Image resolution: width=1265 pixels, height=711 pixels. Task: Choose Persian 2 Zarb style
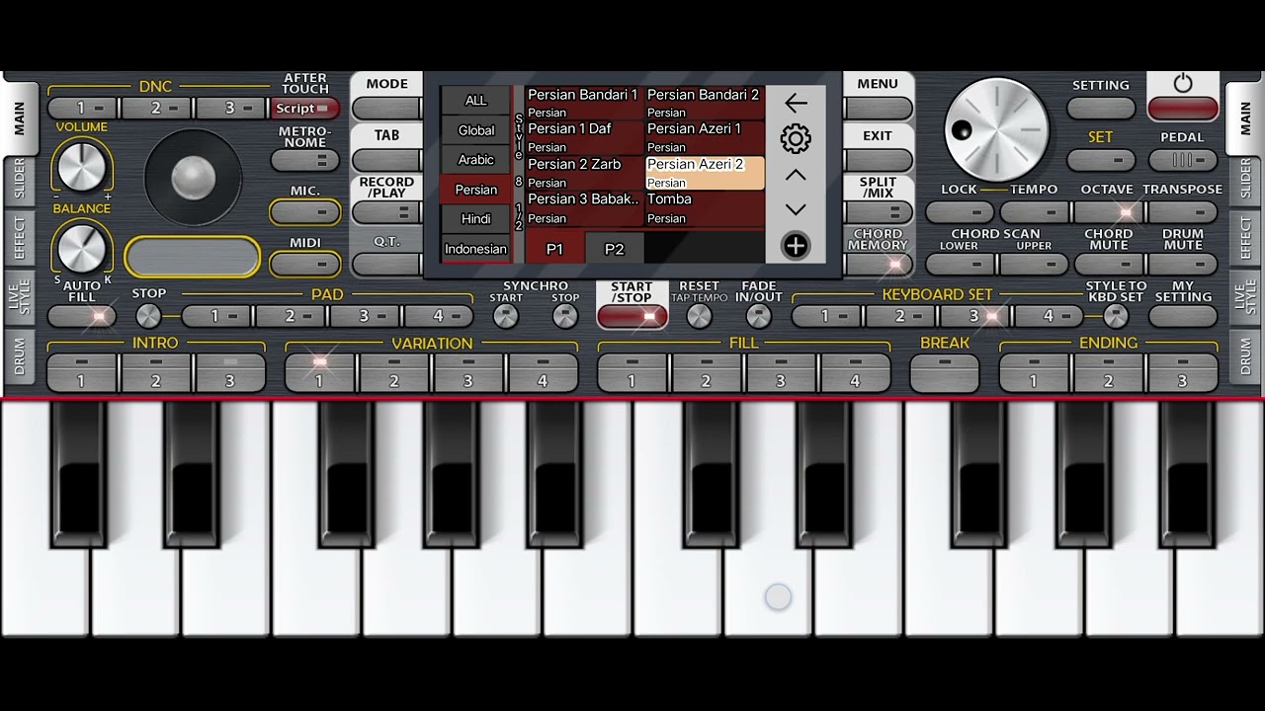584,173
